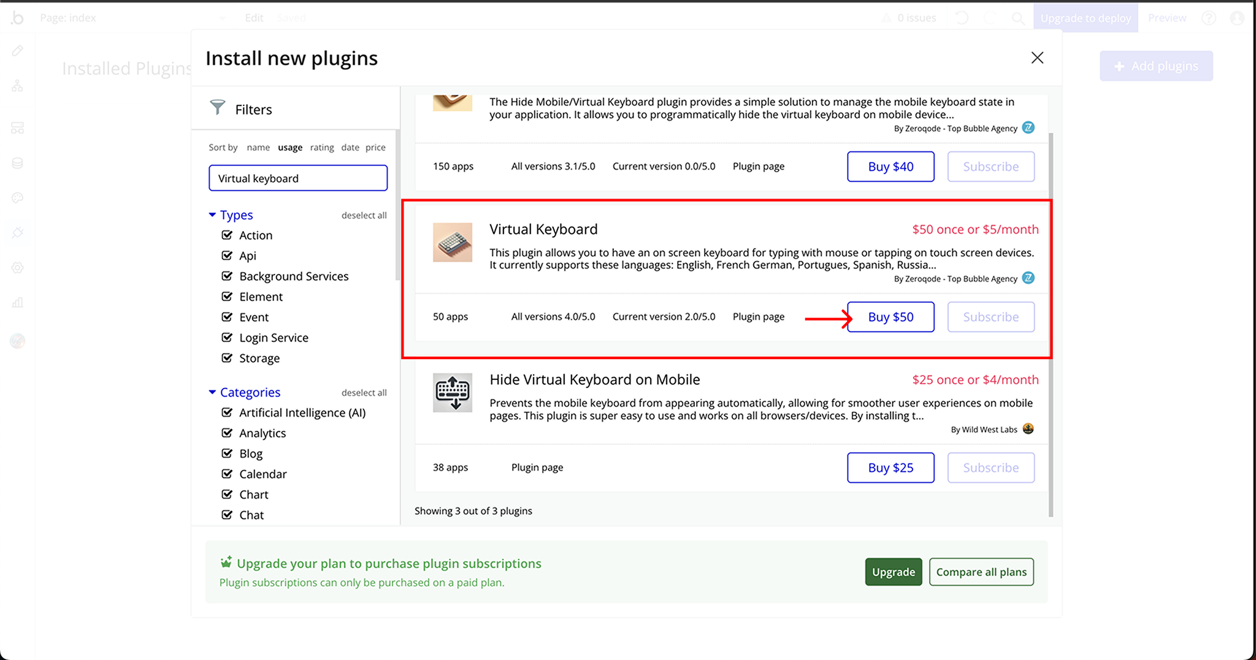Screen dimensions: 1256x660
Task: Collapse the Categories filter section
Action: click(212, 392)
